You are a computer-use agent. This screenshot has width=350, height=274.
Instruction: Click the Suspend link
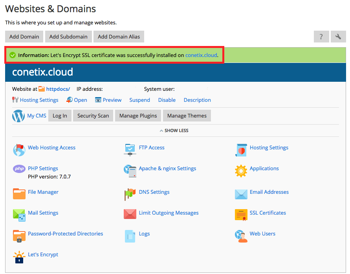[x=139, y=100]
